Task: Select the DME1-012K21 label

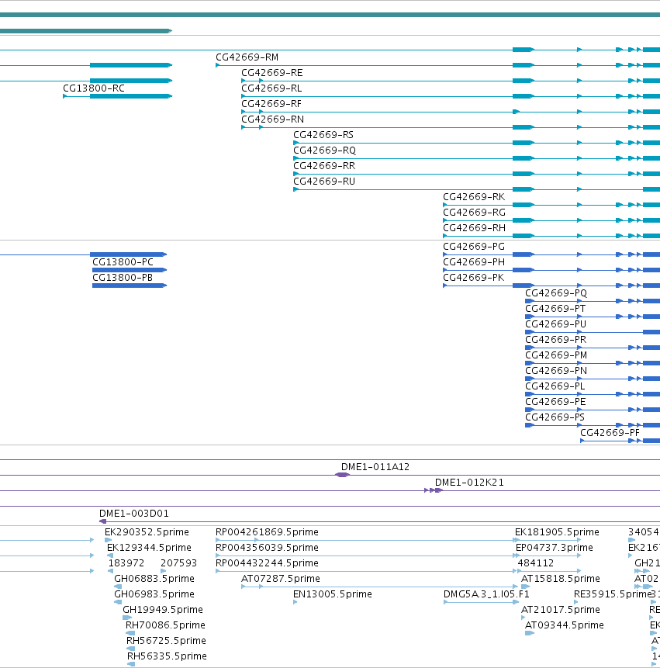Action: point(469,483)
